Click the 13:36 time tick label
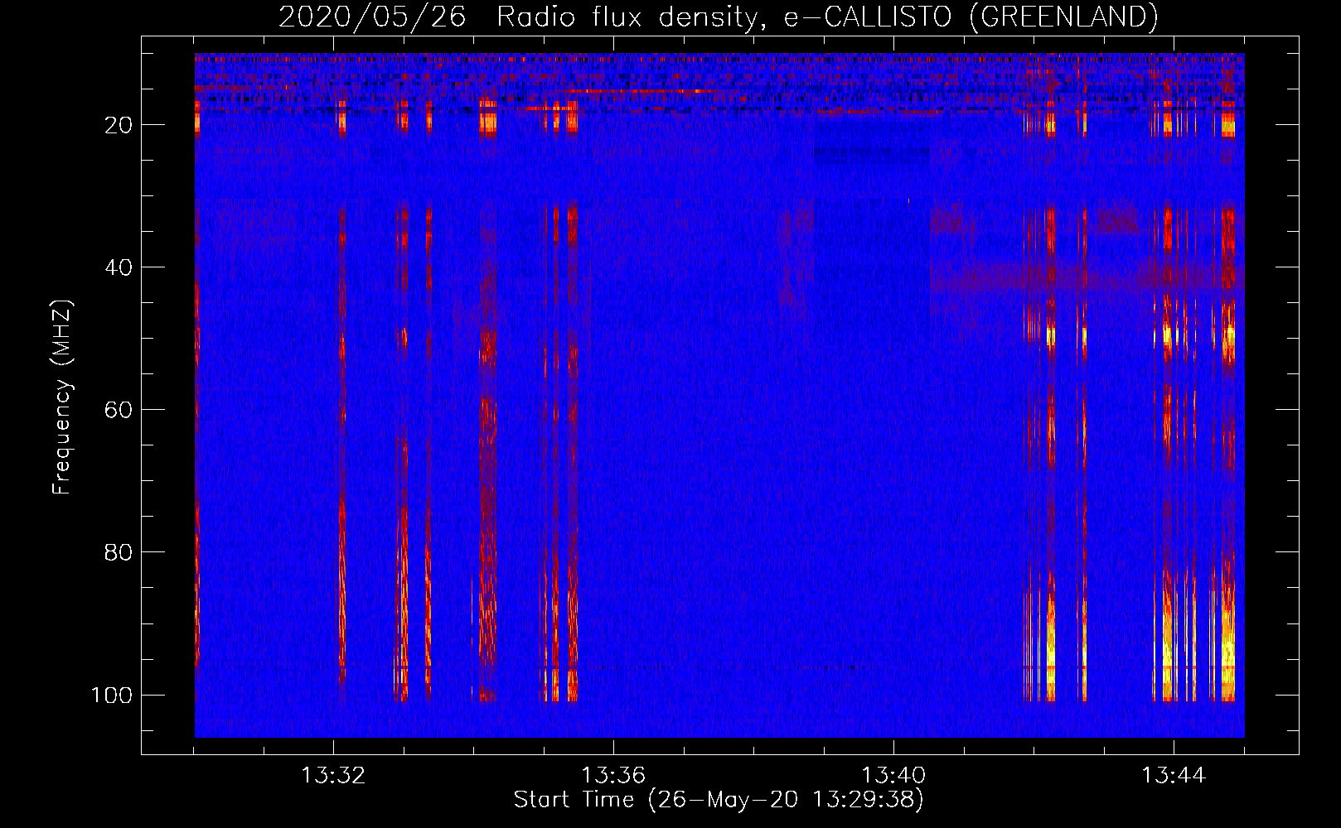This screenshot has width=1341, height=828. [x=613, y=776]
